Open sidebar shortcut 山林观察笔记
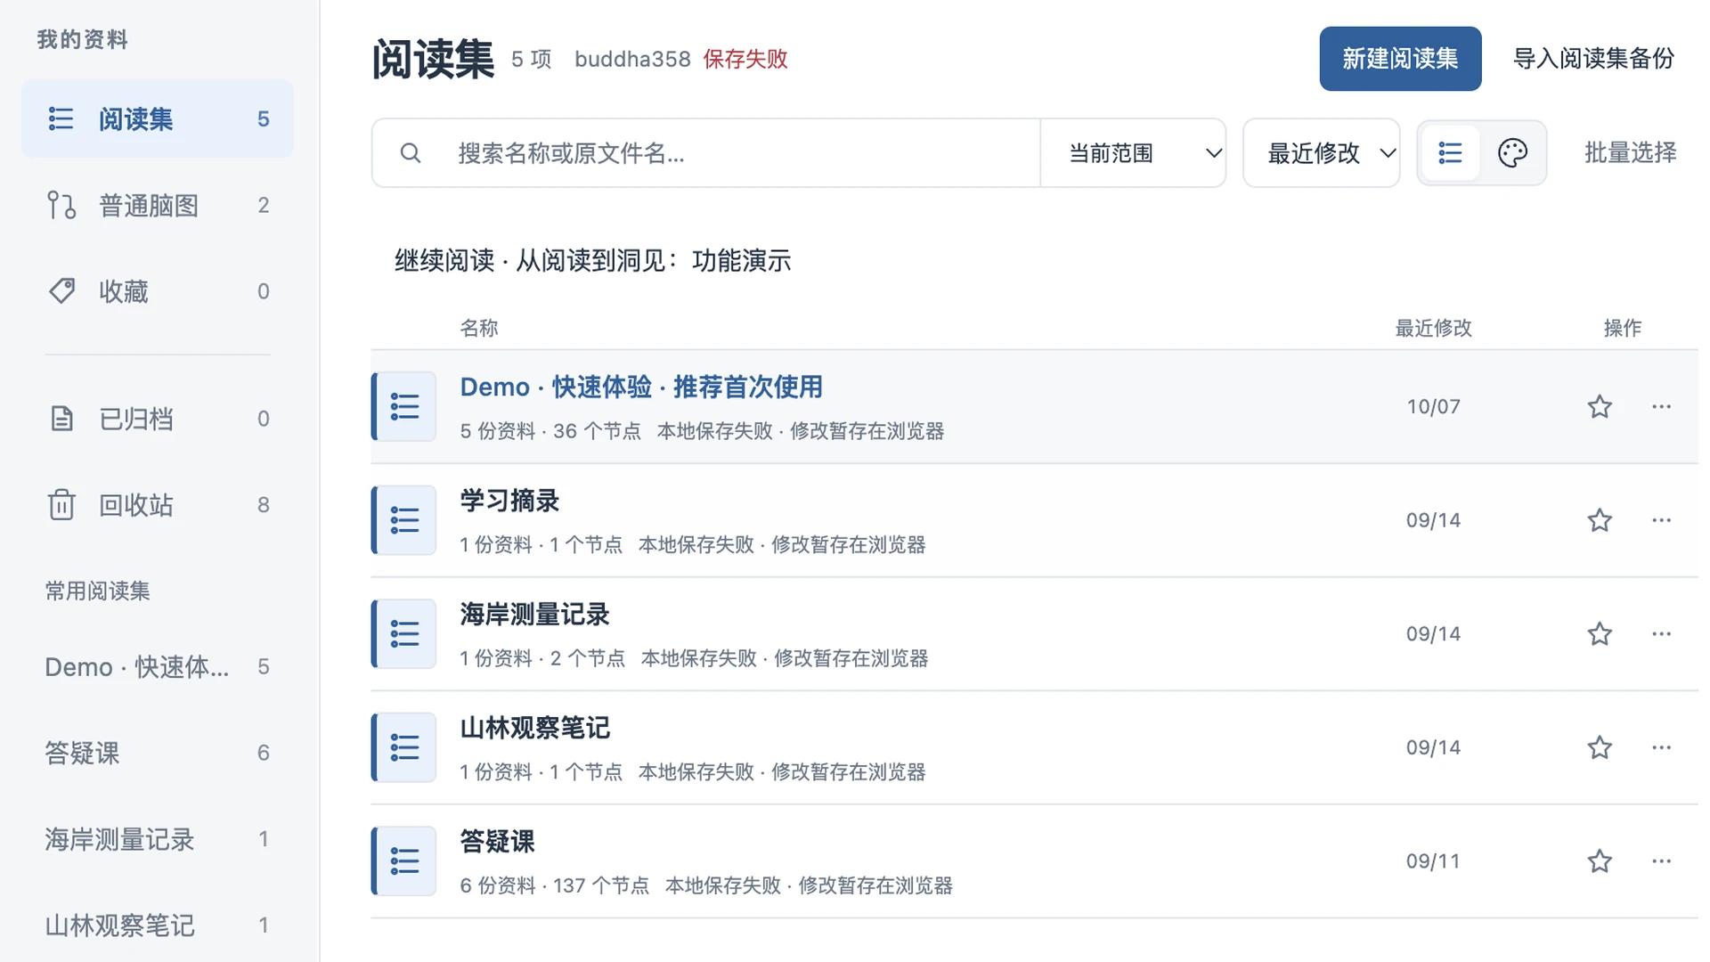Image resolution: width=1710 pixels, height=962 pixels. pos(158,925)
